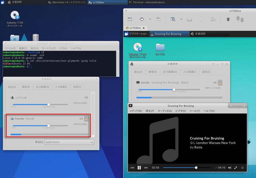The width and height of the screenshot is (256, 178).
Task: Click Remmina minimize window arrow icon
Action: [228, 19]
